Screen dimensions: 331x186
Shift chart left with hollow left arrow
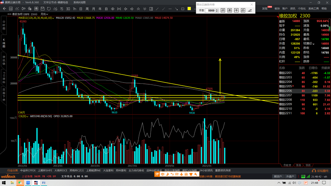click(x=126, y=9)
